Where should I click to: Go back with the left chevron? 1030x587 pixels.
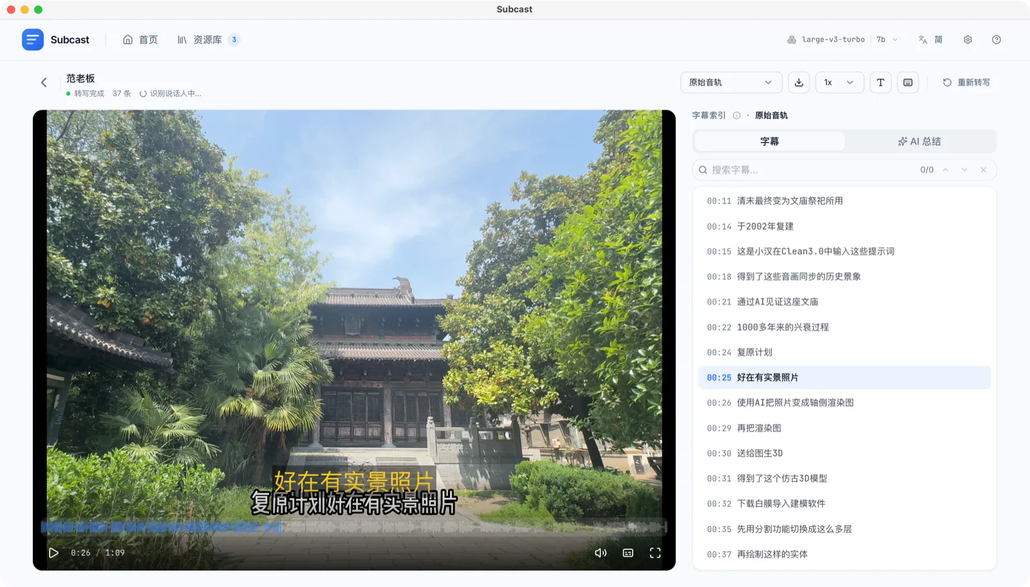(x=44, y=82)
